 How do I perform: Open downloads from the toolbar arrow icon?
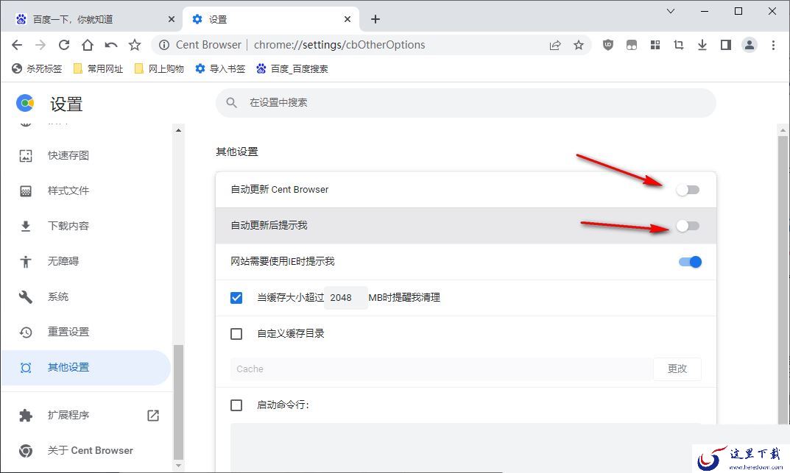tap(702, 45)
